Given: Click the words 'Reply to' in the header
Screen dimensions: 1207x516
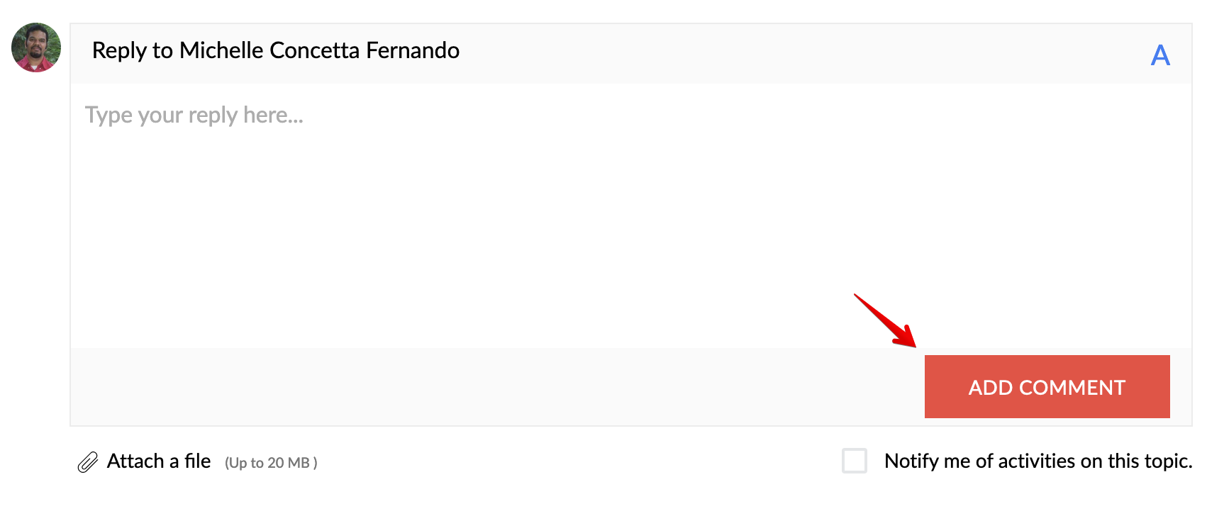Looking at the screenshot, I should 132,50.
